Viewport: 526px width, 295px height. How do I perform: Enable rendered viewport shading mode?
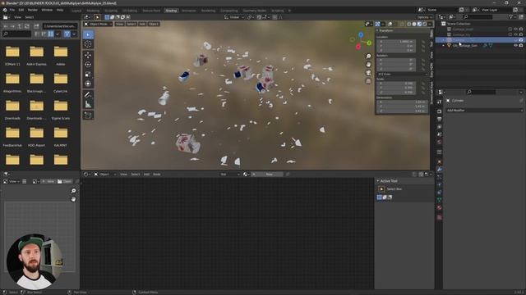tap(425, 24)
